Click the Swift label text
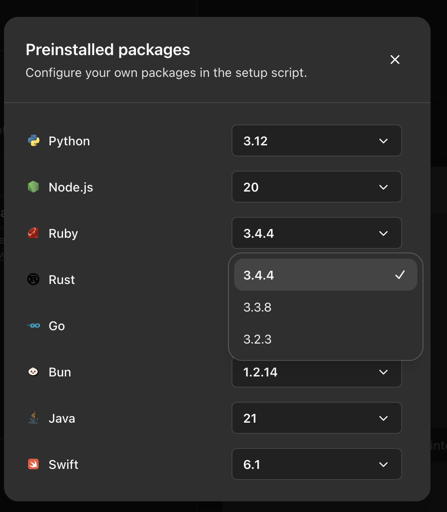 [x=64, y=464]
